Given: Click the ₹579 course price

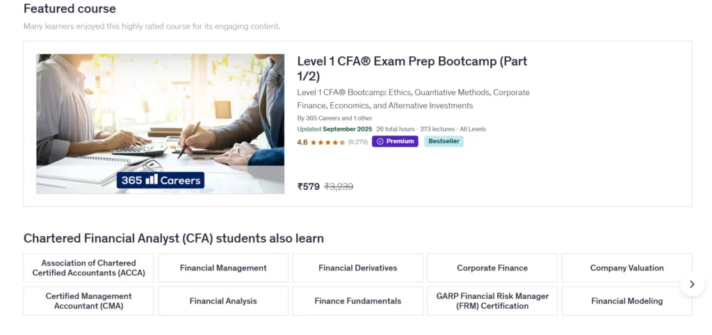Looking at the screenshot, I should tap(308, 186).
